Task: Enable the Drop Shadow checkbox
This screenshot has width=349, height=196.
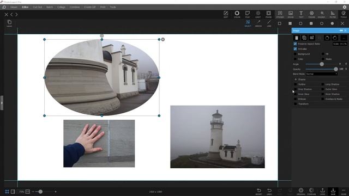Action: click(x=296, y=89)
